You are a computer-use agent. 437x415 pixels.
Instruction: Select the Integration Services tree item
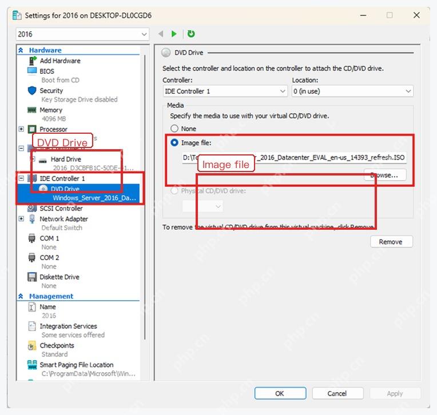coord(68,326)
